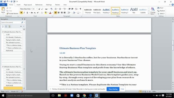
Task: Decrease paragraph indent
Action: tap(69, 9)
